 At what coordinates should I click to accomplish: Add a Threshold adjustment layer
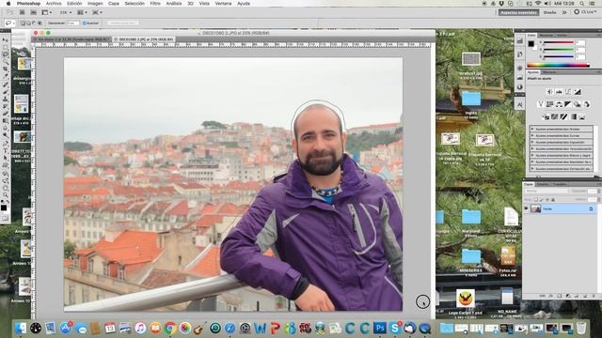click(x=564, y=116)
